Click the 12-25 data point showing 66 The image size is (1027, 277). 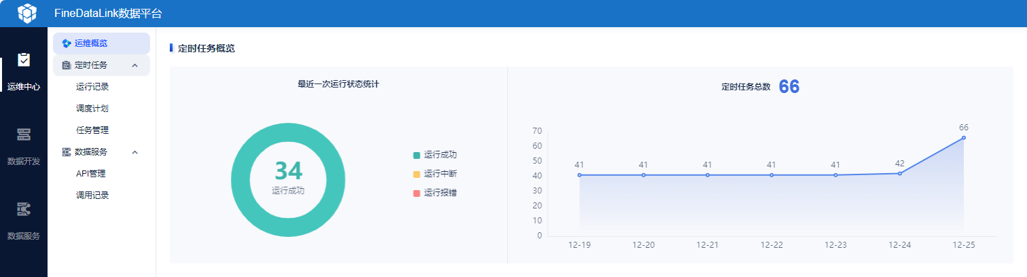[963, 138]
